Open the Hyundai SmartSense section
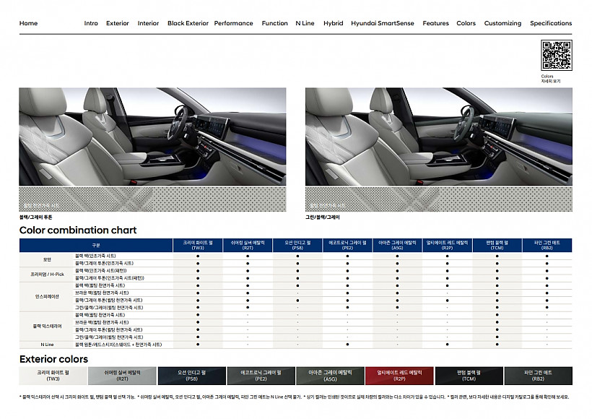592x419 pixels. pyautogui.click(x=383, y=23)
